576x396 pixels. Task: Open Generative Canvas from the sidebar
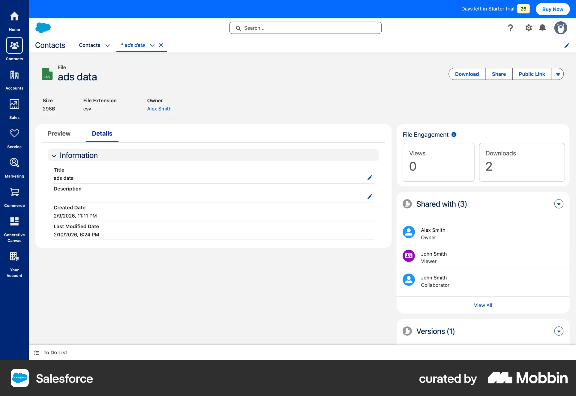coord(14,221)
